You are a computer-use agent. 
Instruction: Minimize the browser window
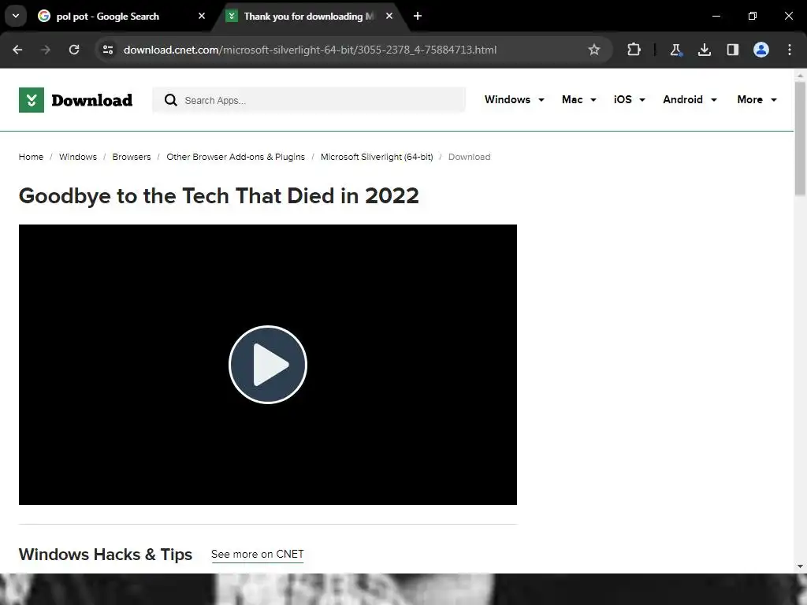click(716, 16)
